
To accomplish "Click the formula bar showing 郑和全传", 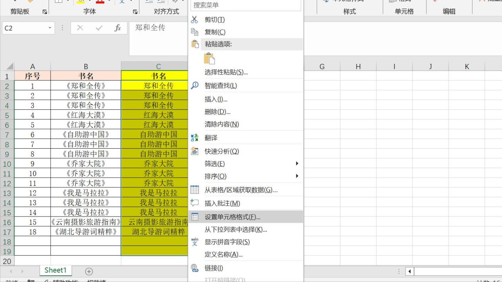I will tap(158, 38).
